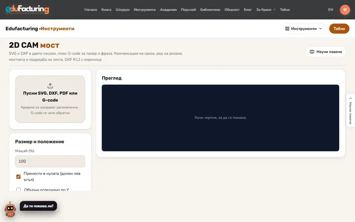Viewport: 355px width, 222px height.
Task: Toggle Премести в нулата checkbox
Action: click(x=19, y=176)
